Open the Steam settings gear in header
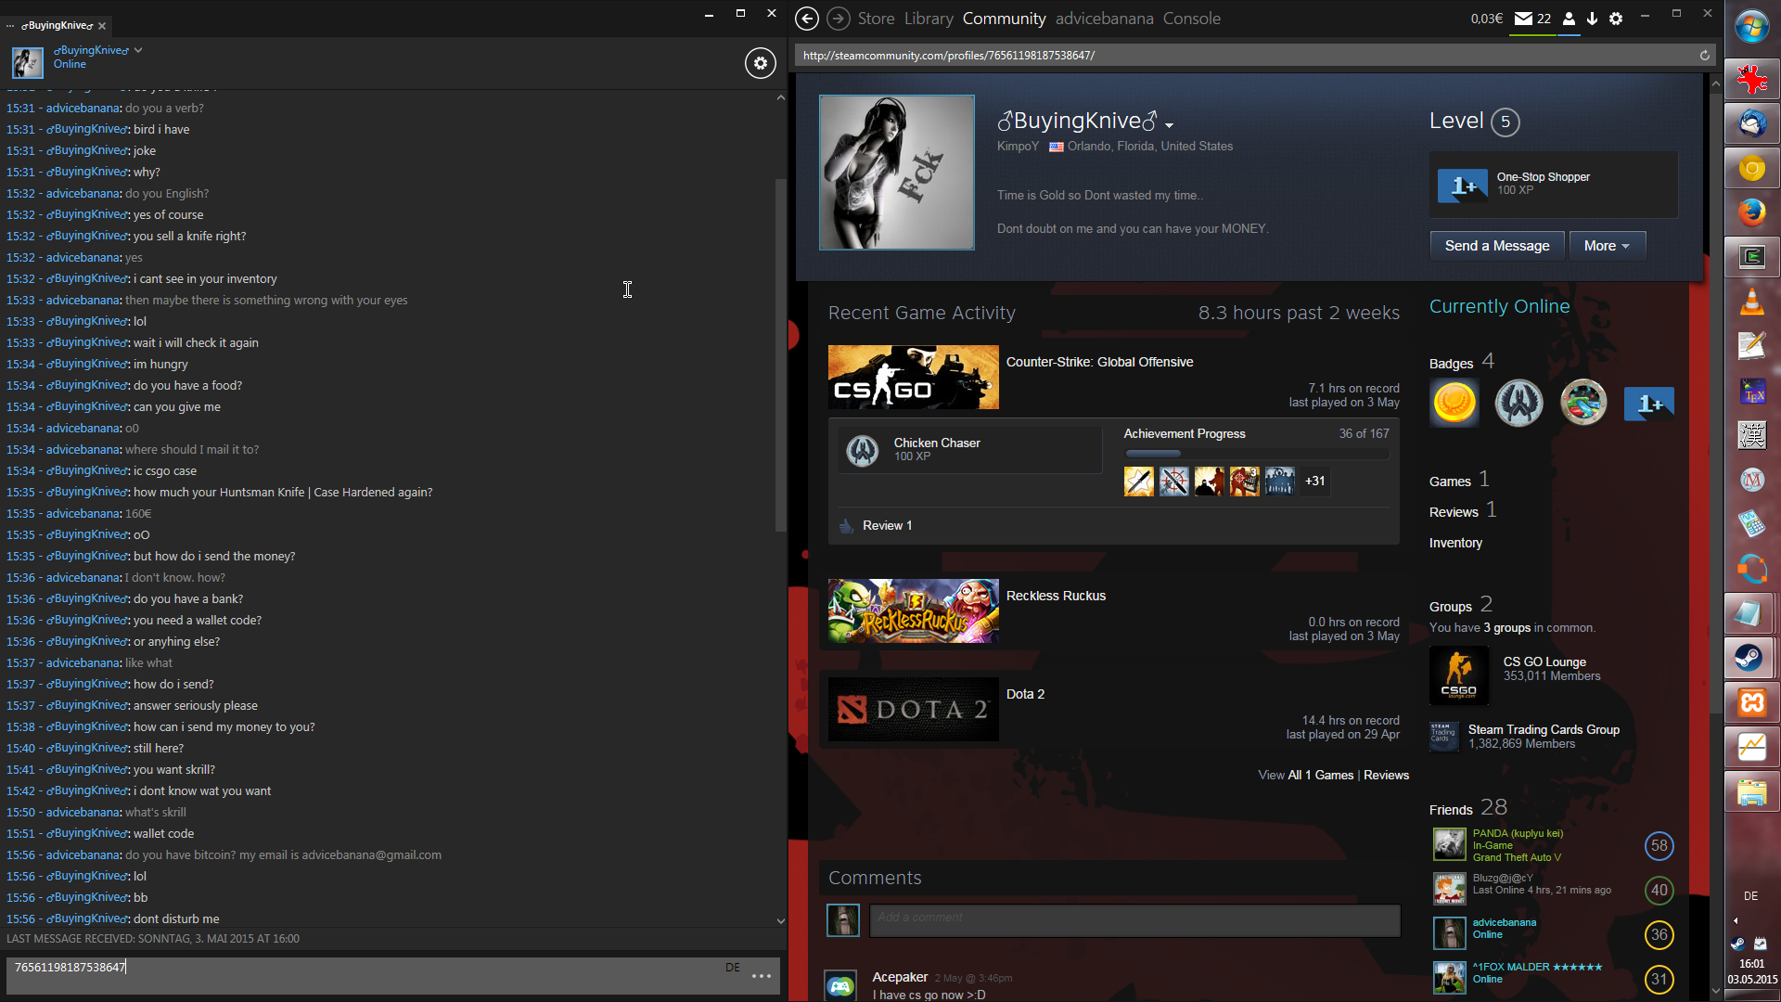Image resolution: width=1781 pixels, height=1002 pixels. 1616,19
